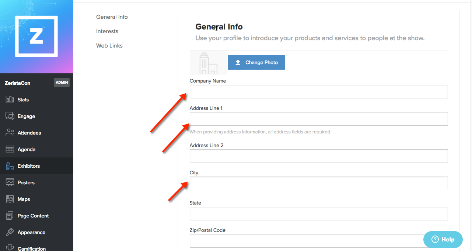Open Stats via bar chart icon
This screenshot has height=251, width=472.
click(x=10, y=100)
